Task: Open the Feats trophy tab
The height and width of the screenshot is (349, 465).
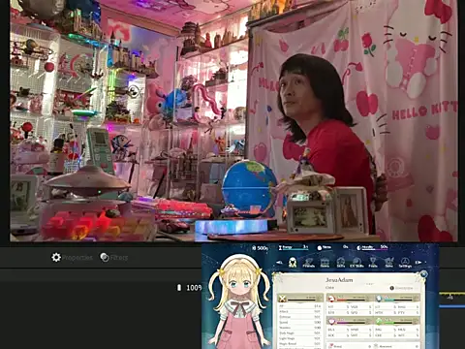Action: click(x=373, y=263)
